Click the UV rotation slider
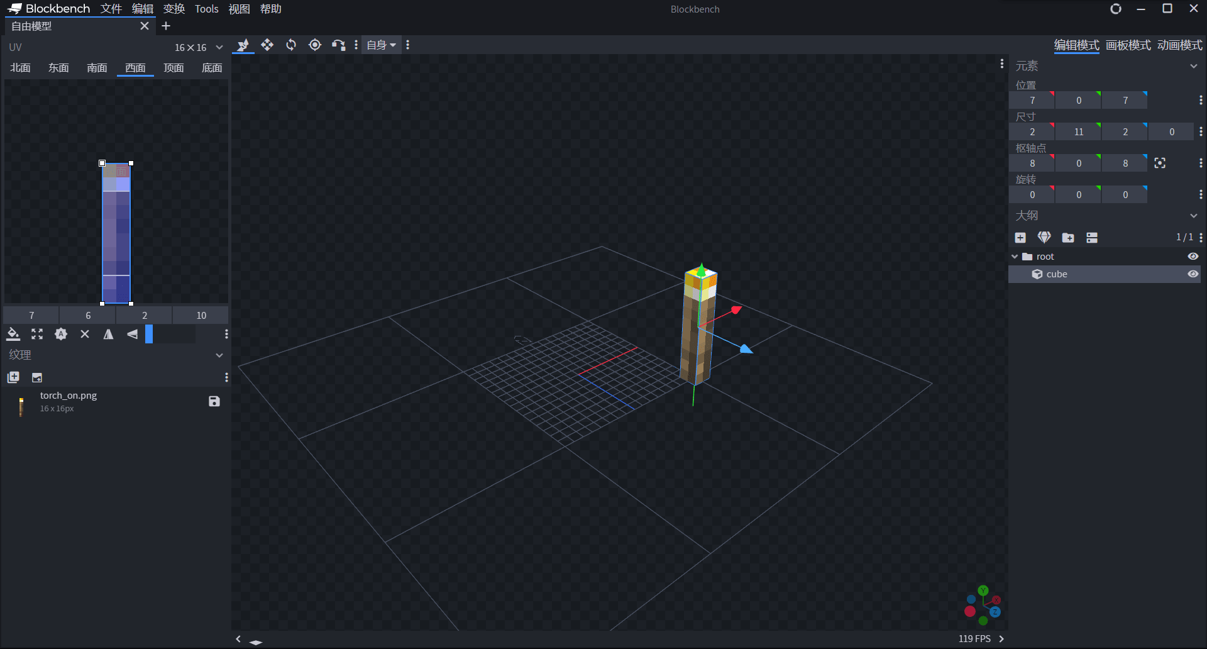The image size is (1207, 649). point(170,334)
